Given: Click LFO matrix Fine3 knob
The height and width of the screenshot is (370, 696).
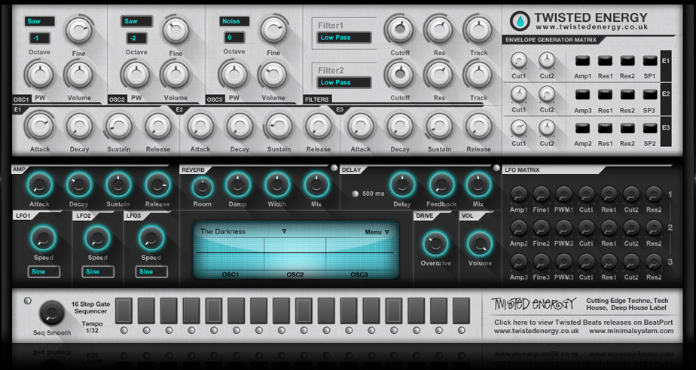Looking at the screenshot, I should pos(541,261).
